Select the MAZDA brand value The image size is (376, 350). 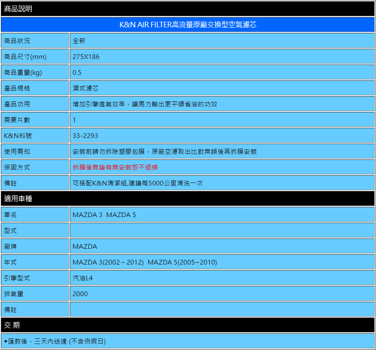[x=85, y=247]
